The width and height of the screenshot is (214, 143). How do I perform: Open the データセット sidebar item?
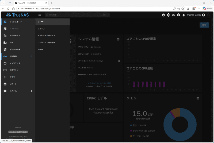click(x=18, y=36)
